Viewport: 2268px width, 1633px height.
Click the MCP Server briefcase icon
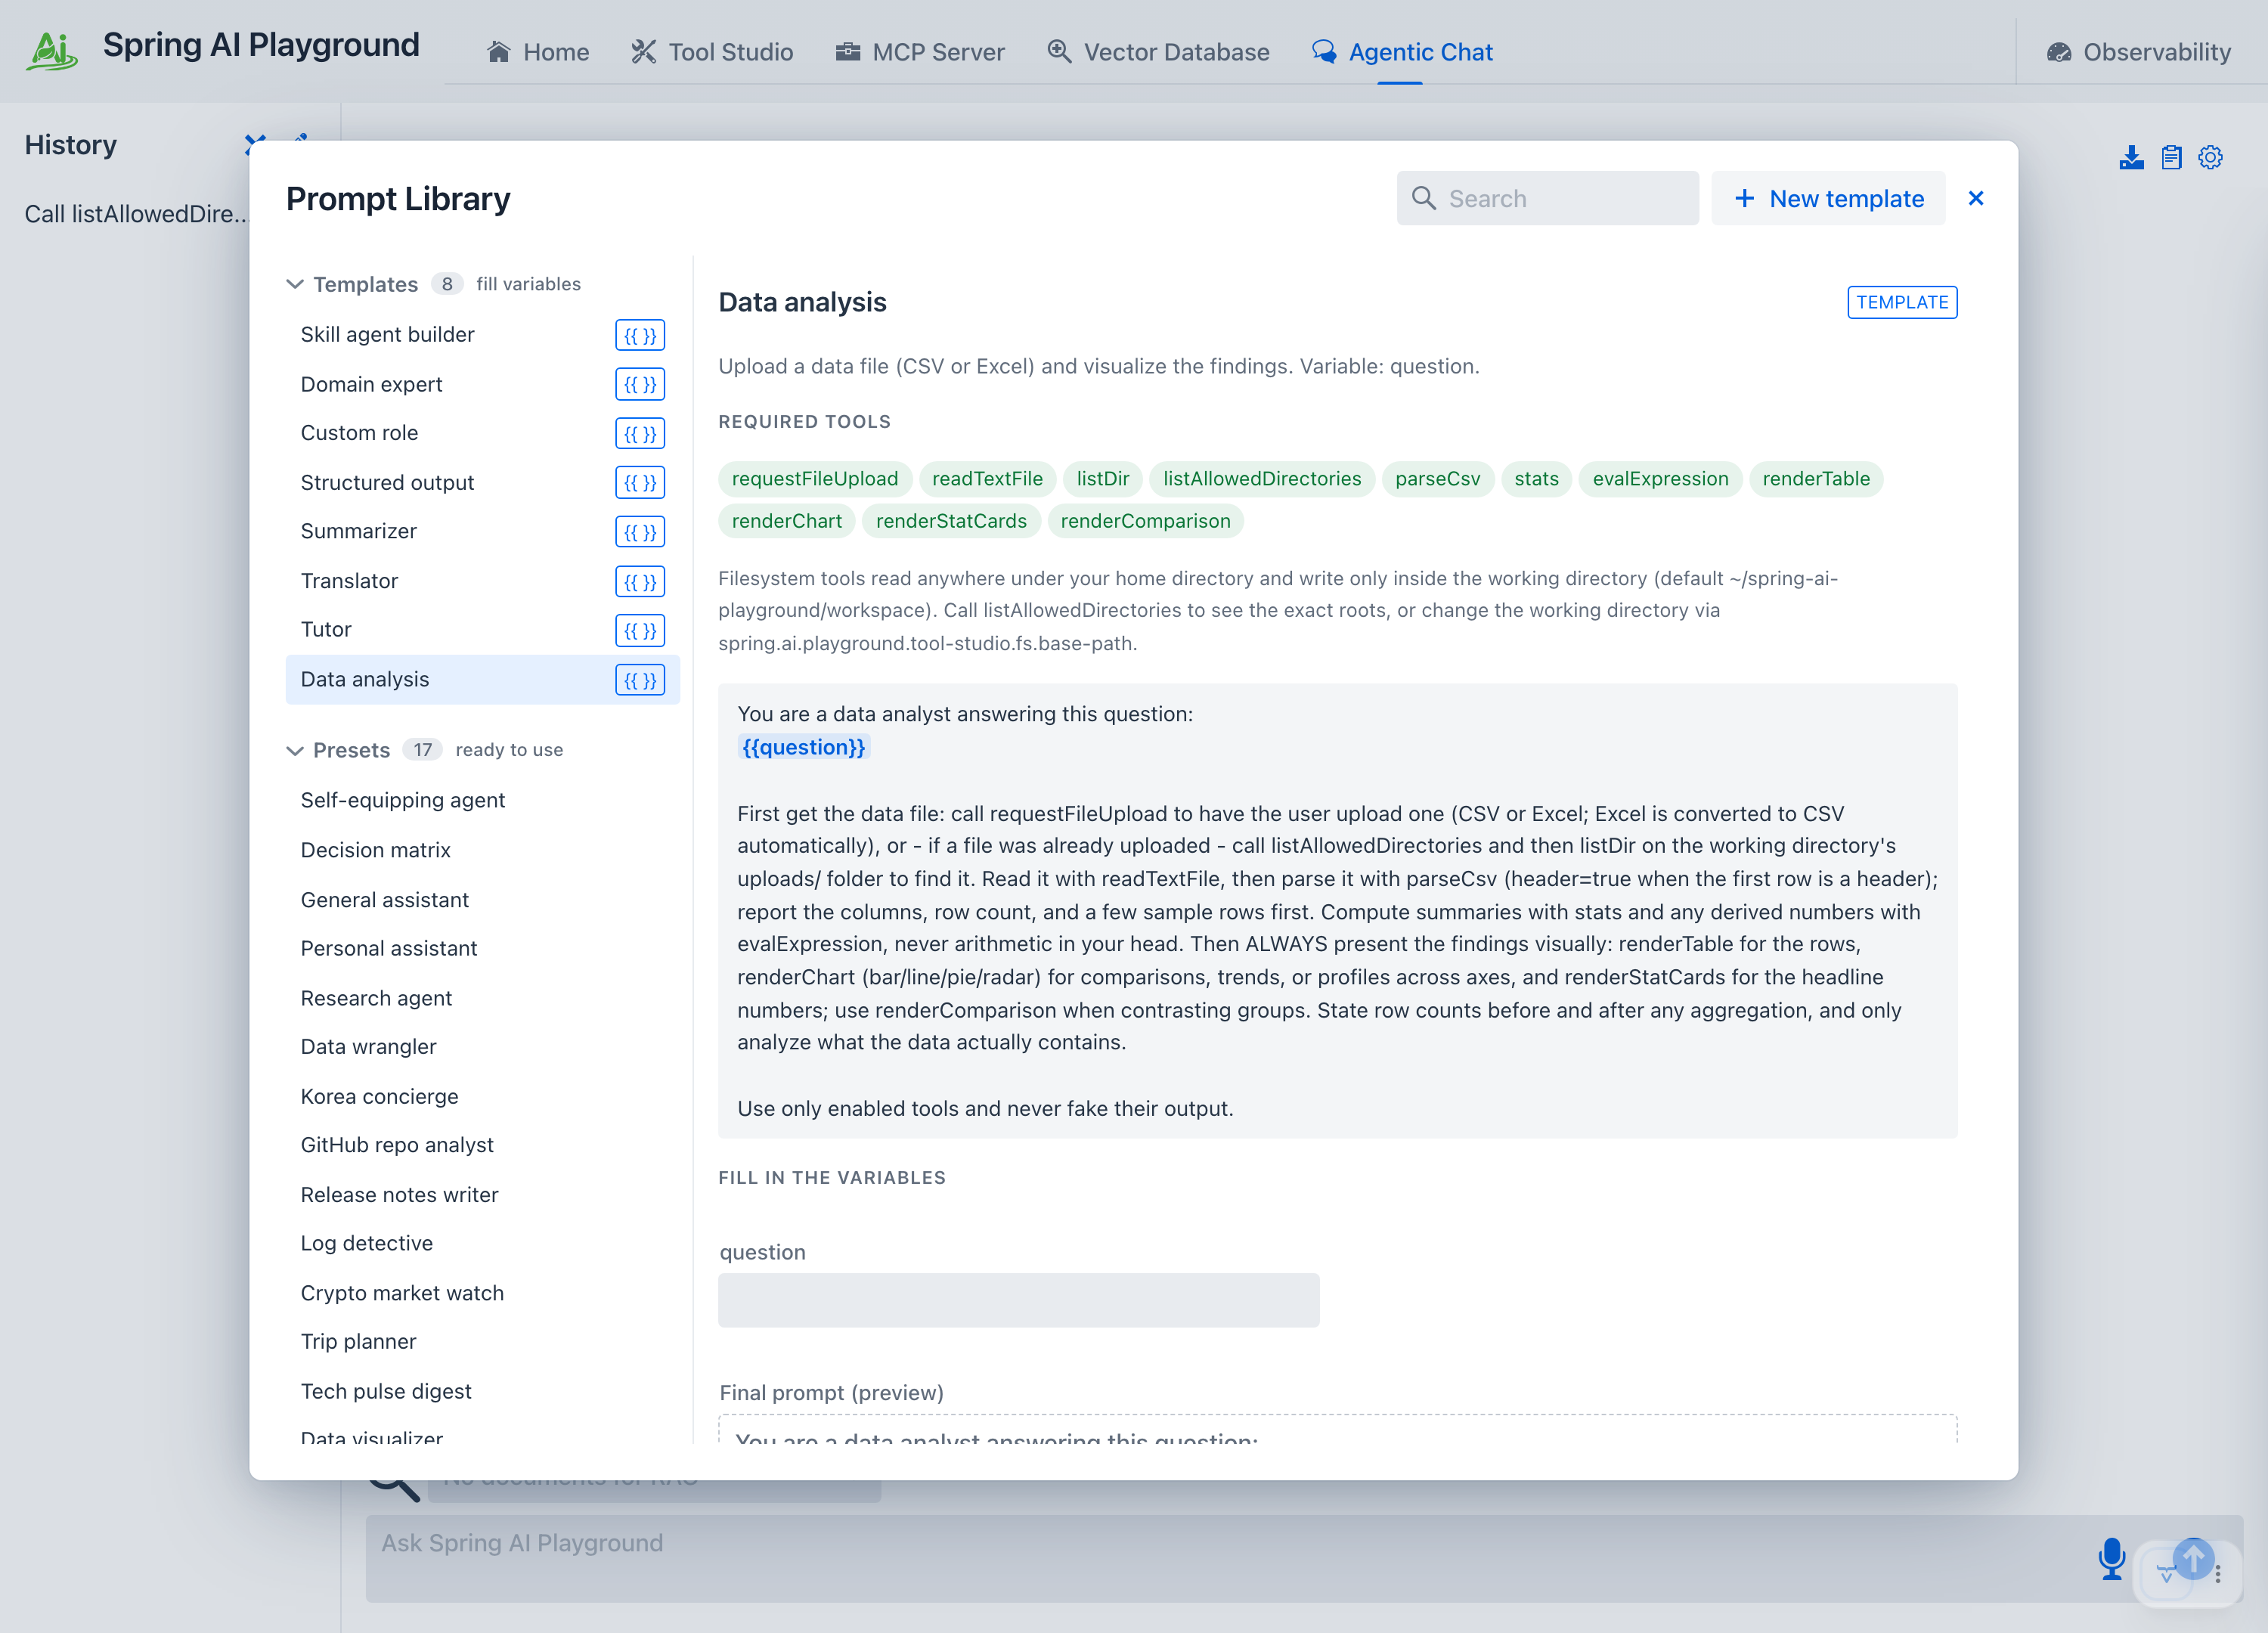tap(847, 52)
